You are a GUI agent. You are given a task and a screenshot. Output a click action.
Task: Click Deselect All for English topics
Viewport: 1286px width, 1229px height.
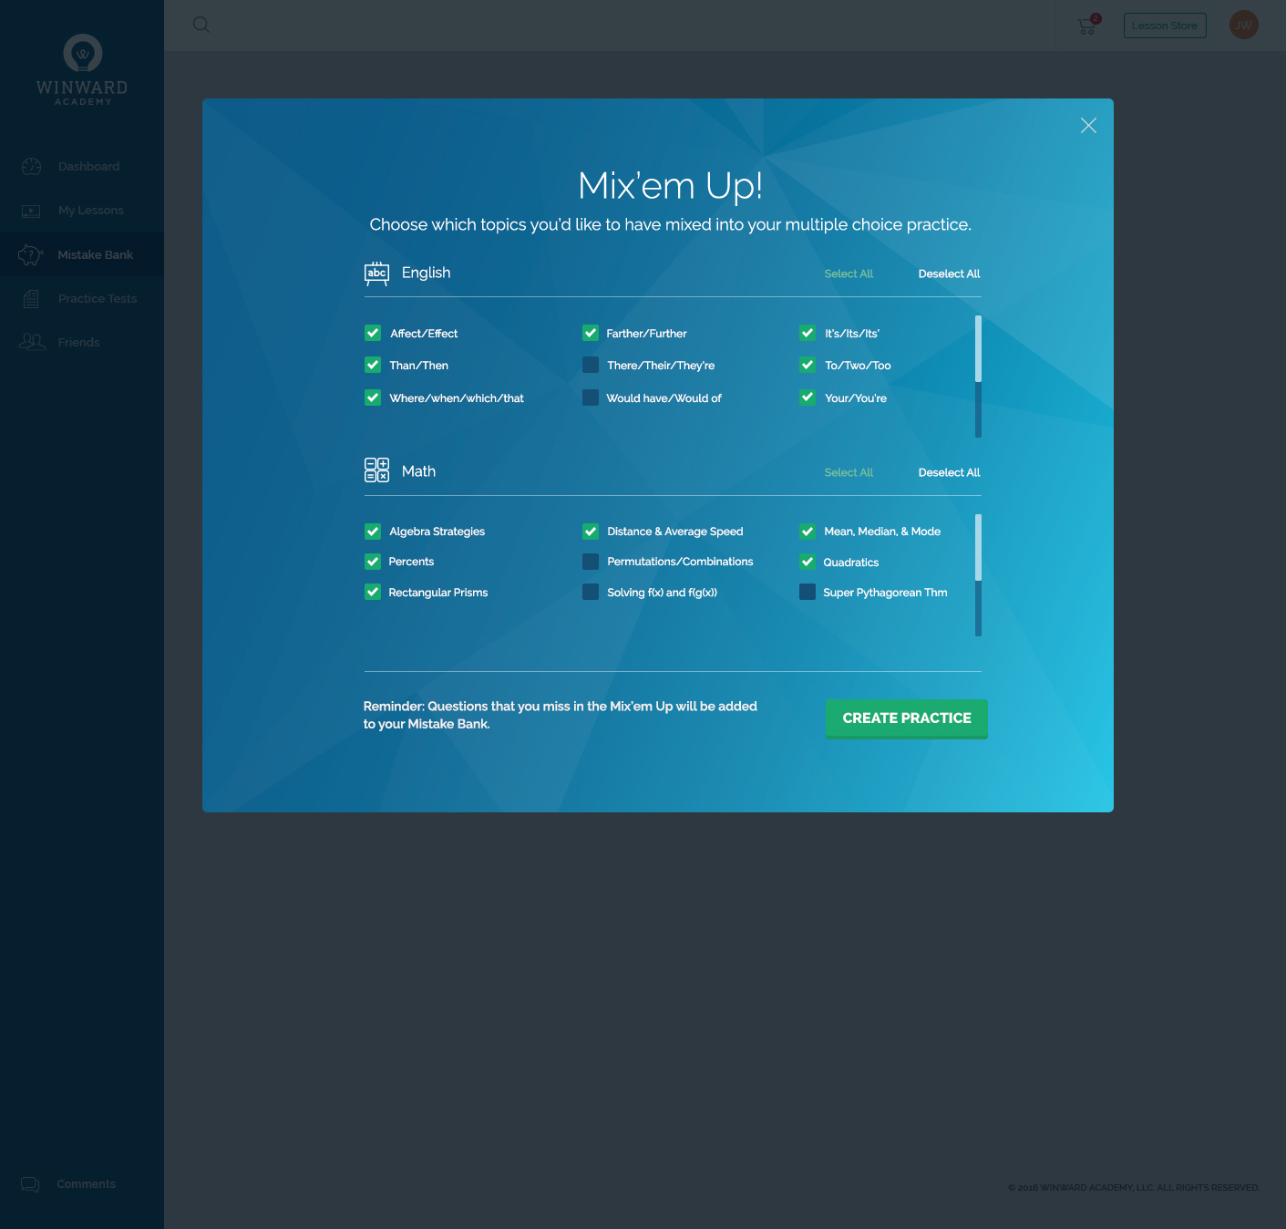pyautogui.click(x=949, y=274)
